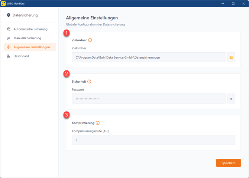Browse for target folder with folder icon
Screen dimensions: 249x178
click(231, 57)
